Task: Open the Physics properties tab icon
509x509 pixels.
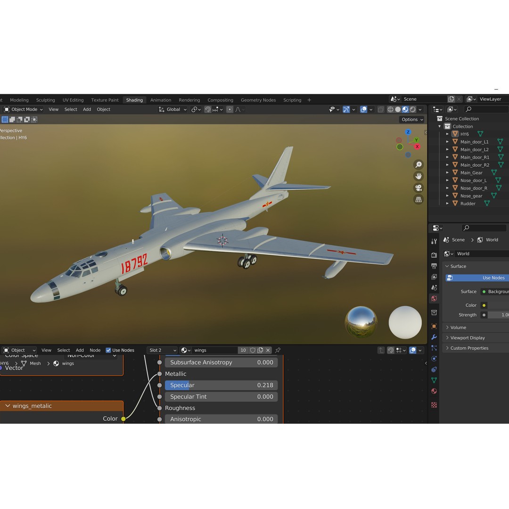Action: [434, 359]
